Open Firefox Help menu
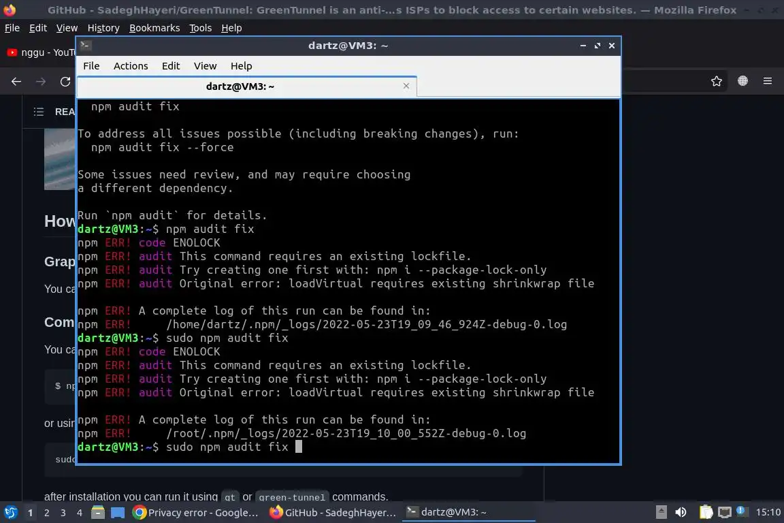784x523 pixels. click(231, 28)
